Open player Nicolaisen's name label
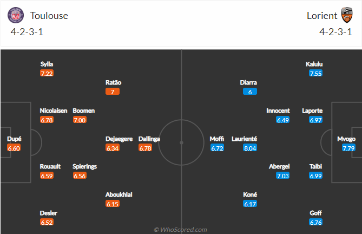Image resolution: width=362 pixels, height=234 pixels. coord(54,110)
